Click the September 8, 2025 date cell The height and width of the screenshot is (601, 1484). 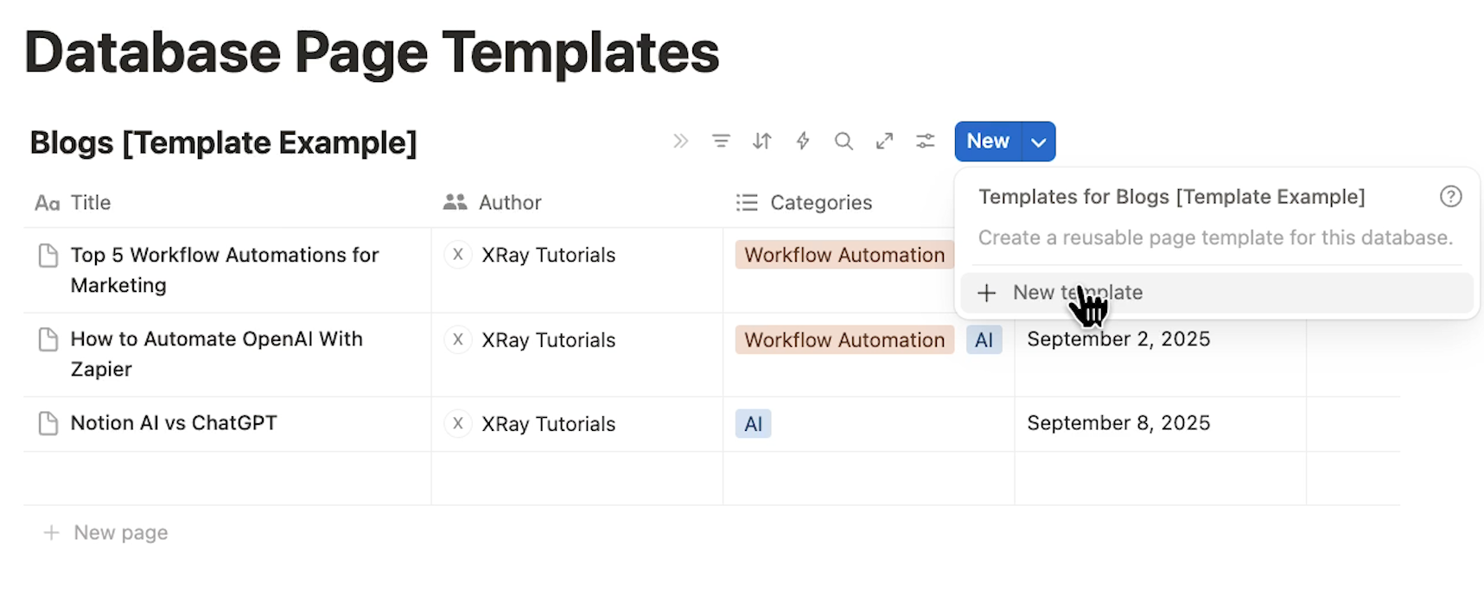(x=1118, y=423)
